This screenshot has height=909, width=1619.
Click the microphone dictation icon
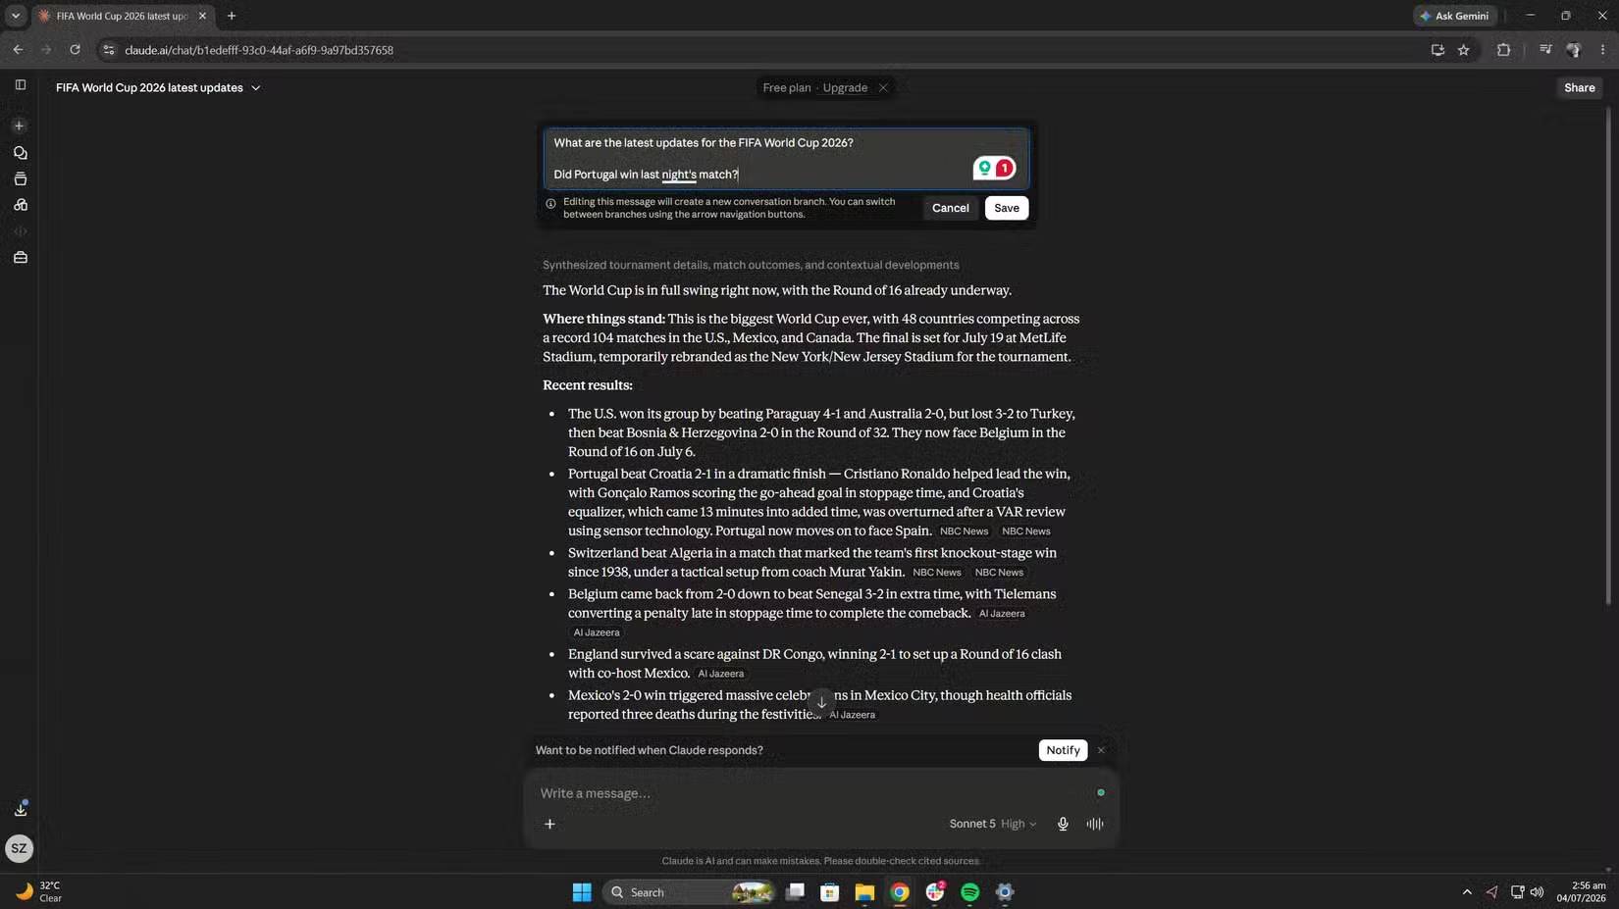[x=1062, y=824]
